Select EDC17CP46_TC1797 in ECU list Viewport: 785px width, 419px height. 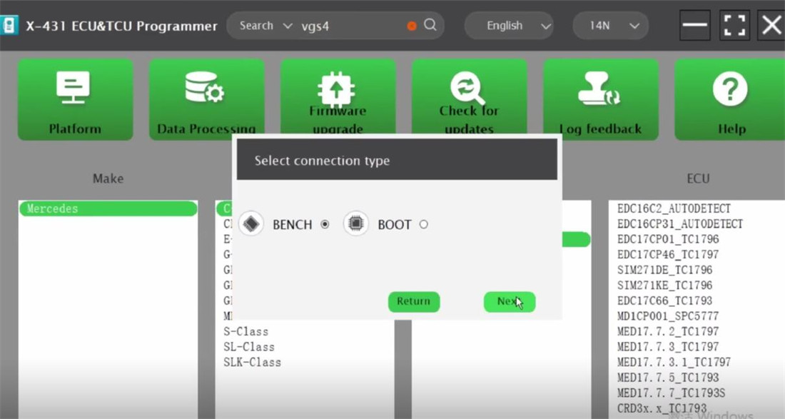(668, 255)
